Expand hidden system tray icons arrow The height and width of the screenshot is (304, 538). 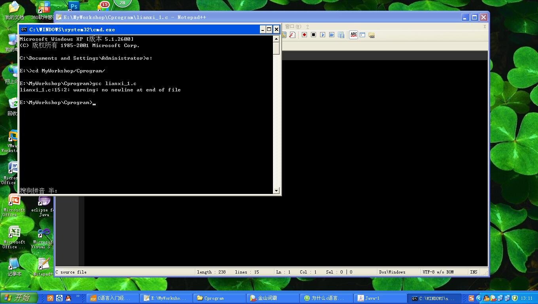[479, 298]
